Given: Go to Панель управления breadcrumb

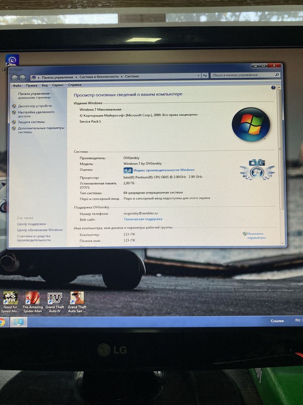Looking at the screenshot, I should tap(57, 77).
